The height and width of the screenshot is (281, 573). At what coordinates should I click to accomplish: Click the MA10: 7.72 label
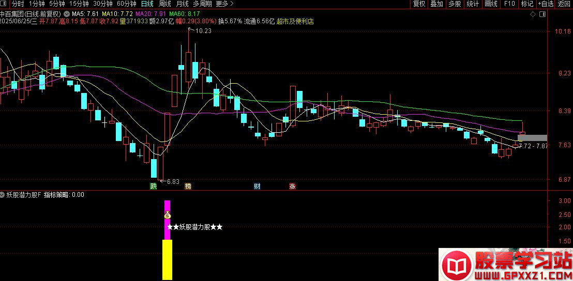pyautogui.click(x=117, y=14)
